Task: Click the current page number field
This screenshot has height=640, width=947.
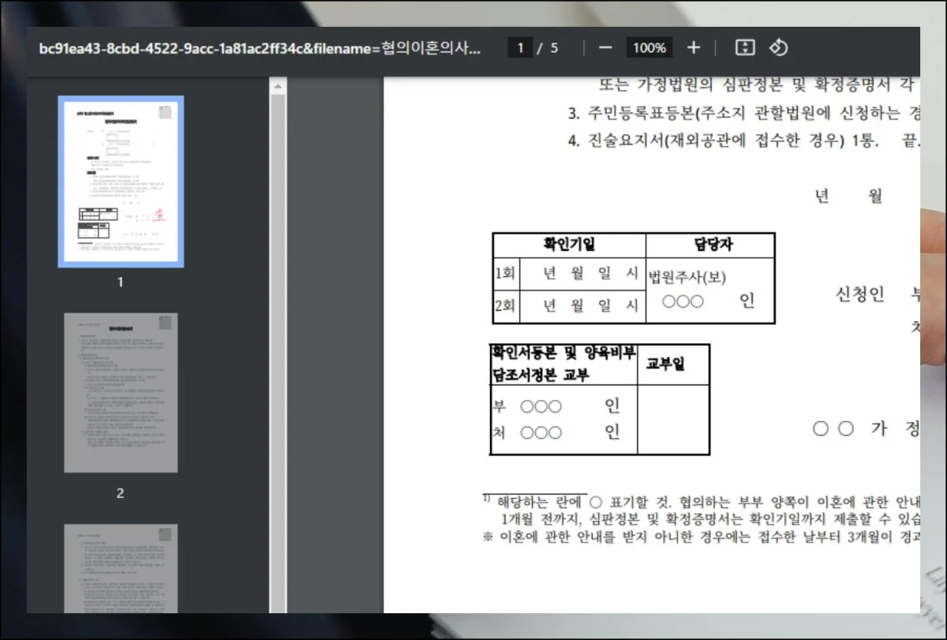Action: 519,47
